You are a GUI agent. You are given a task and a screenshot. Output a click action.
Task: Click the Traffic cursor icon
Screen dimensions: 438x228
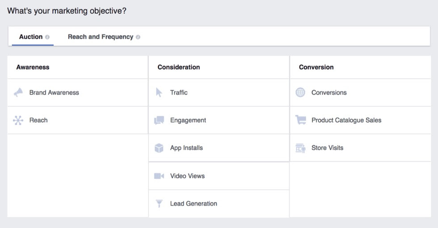tap(159, 93)
